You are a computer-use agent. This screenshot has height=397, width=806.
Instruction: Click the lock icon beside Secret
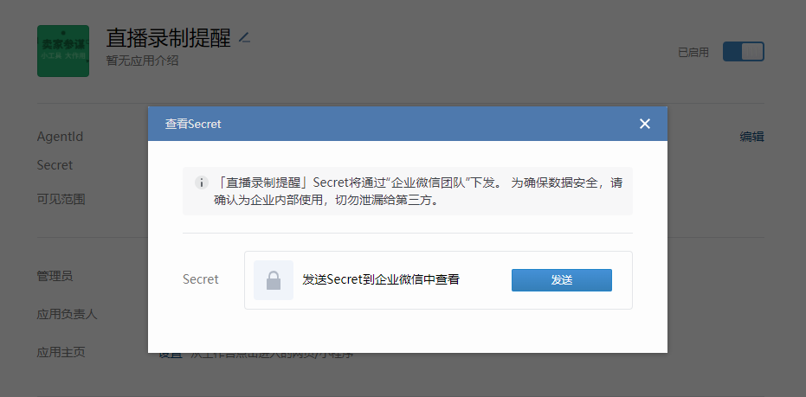point(274,280)
